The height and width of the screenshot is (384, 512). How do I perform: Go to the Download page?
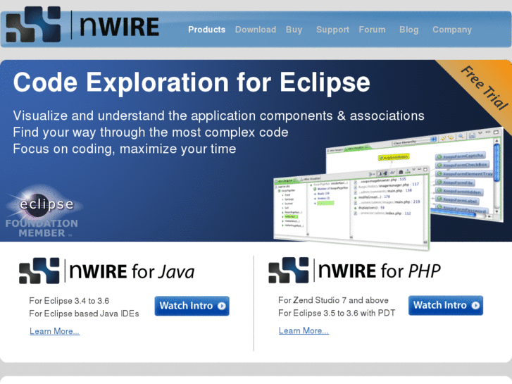tap(256, 30)
